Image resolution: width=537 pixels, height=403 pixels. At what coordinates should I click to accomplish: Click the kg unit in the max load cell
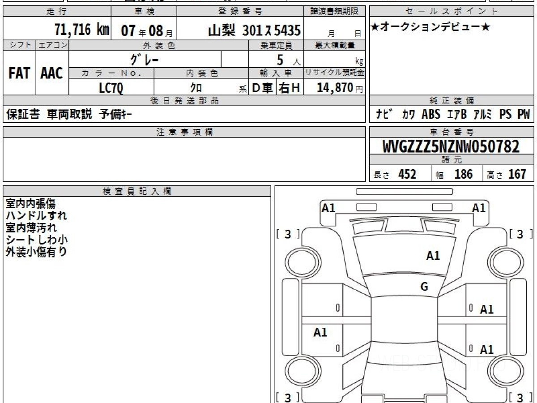[x=359, y=62]
